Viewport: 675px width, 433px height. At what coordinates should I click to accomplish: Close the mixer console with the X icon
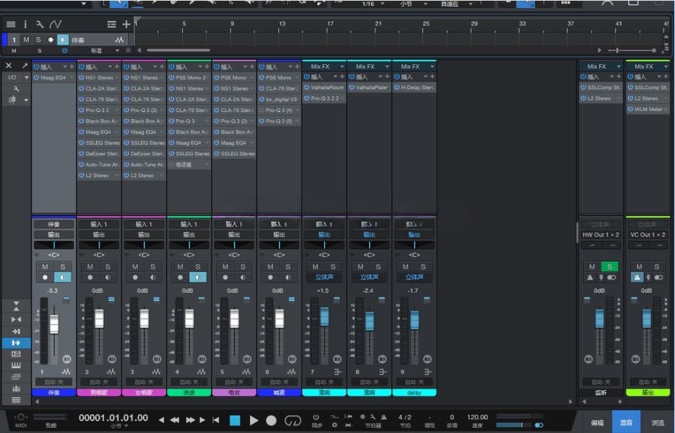pyautogui.click(x=9, y=66)
